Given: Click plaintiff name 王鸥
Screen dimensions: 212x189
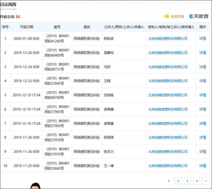Looking at the screenshot, I should (x=107, y=81).
